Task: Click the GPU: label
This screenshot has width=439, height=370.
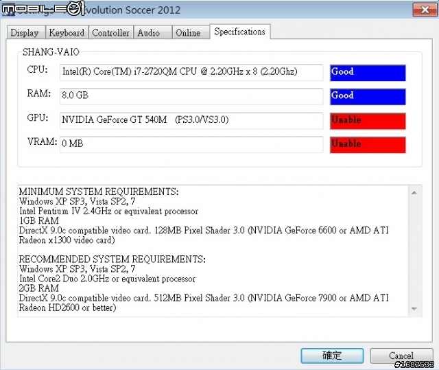Action: tap(38, 117)
